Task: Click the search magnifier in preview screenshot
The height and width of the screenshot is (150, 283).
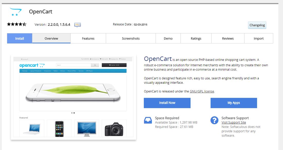Action: [x=95, y=65]
